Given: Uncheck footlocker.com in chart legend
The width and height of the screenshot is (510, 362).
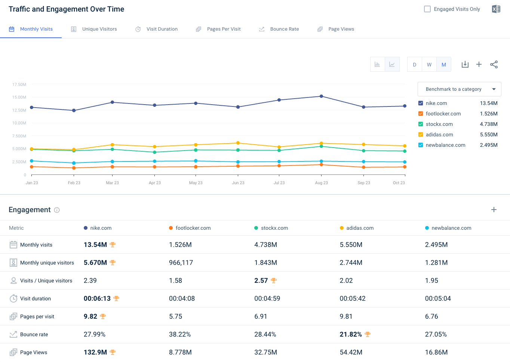Looking at the screenshot, I should 421,114.
